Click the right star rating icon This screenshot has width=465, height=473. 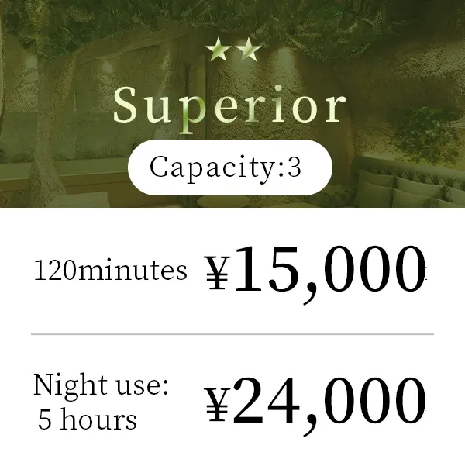pyautogui.click(x=247, y=51)
